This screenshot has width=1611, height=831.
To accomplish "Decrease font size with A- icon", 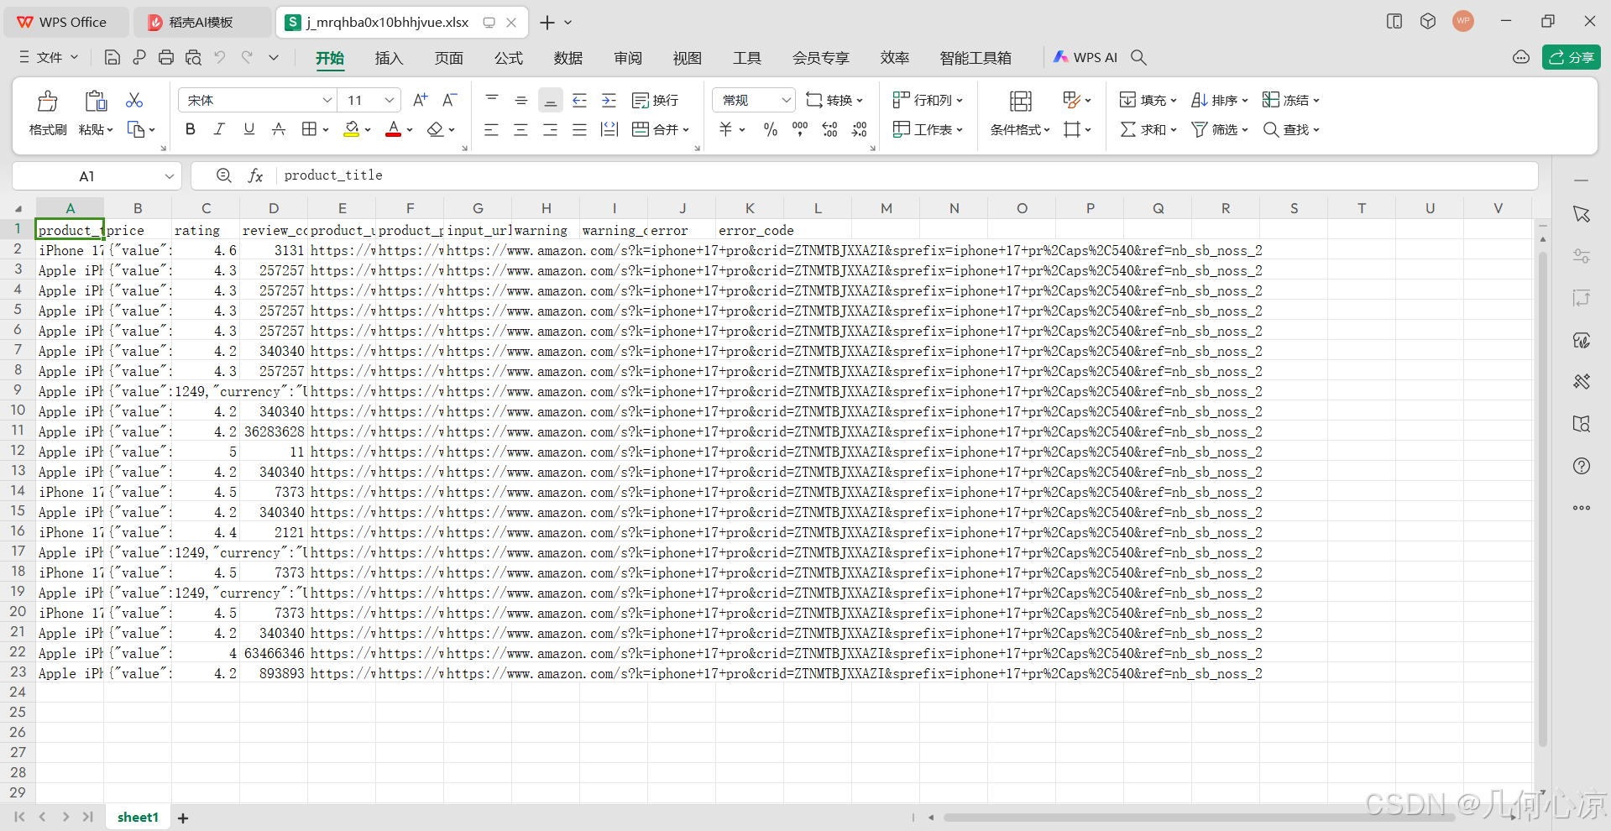I will [x=450, y=100].
